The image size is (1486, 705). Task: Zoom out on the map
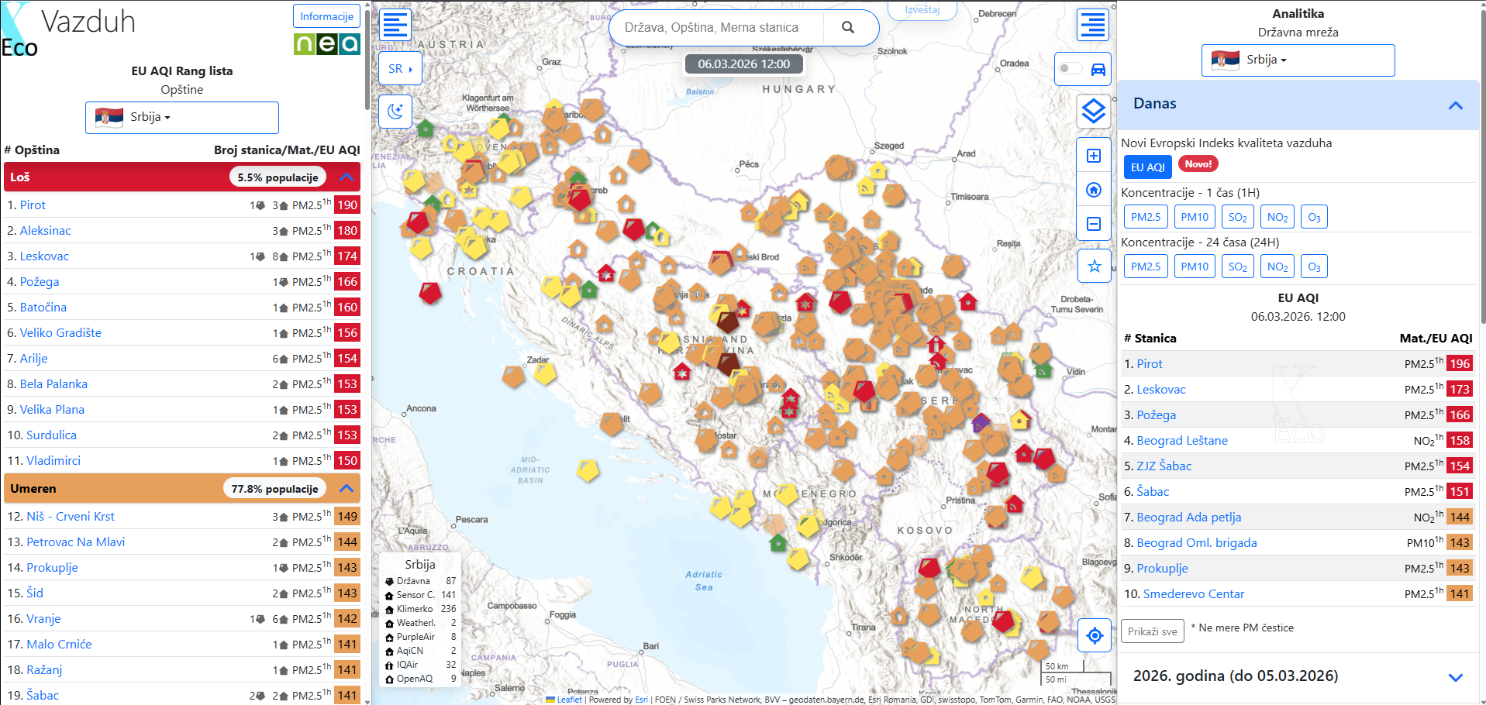[1094, 224]
